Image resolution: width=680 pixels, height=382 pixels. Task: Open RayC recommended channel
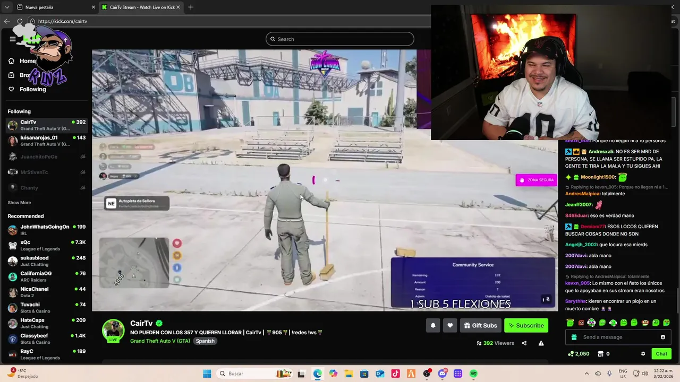coord(46,354)
